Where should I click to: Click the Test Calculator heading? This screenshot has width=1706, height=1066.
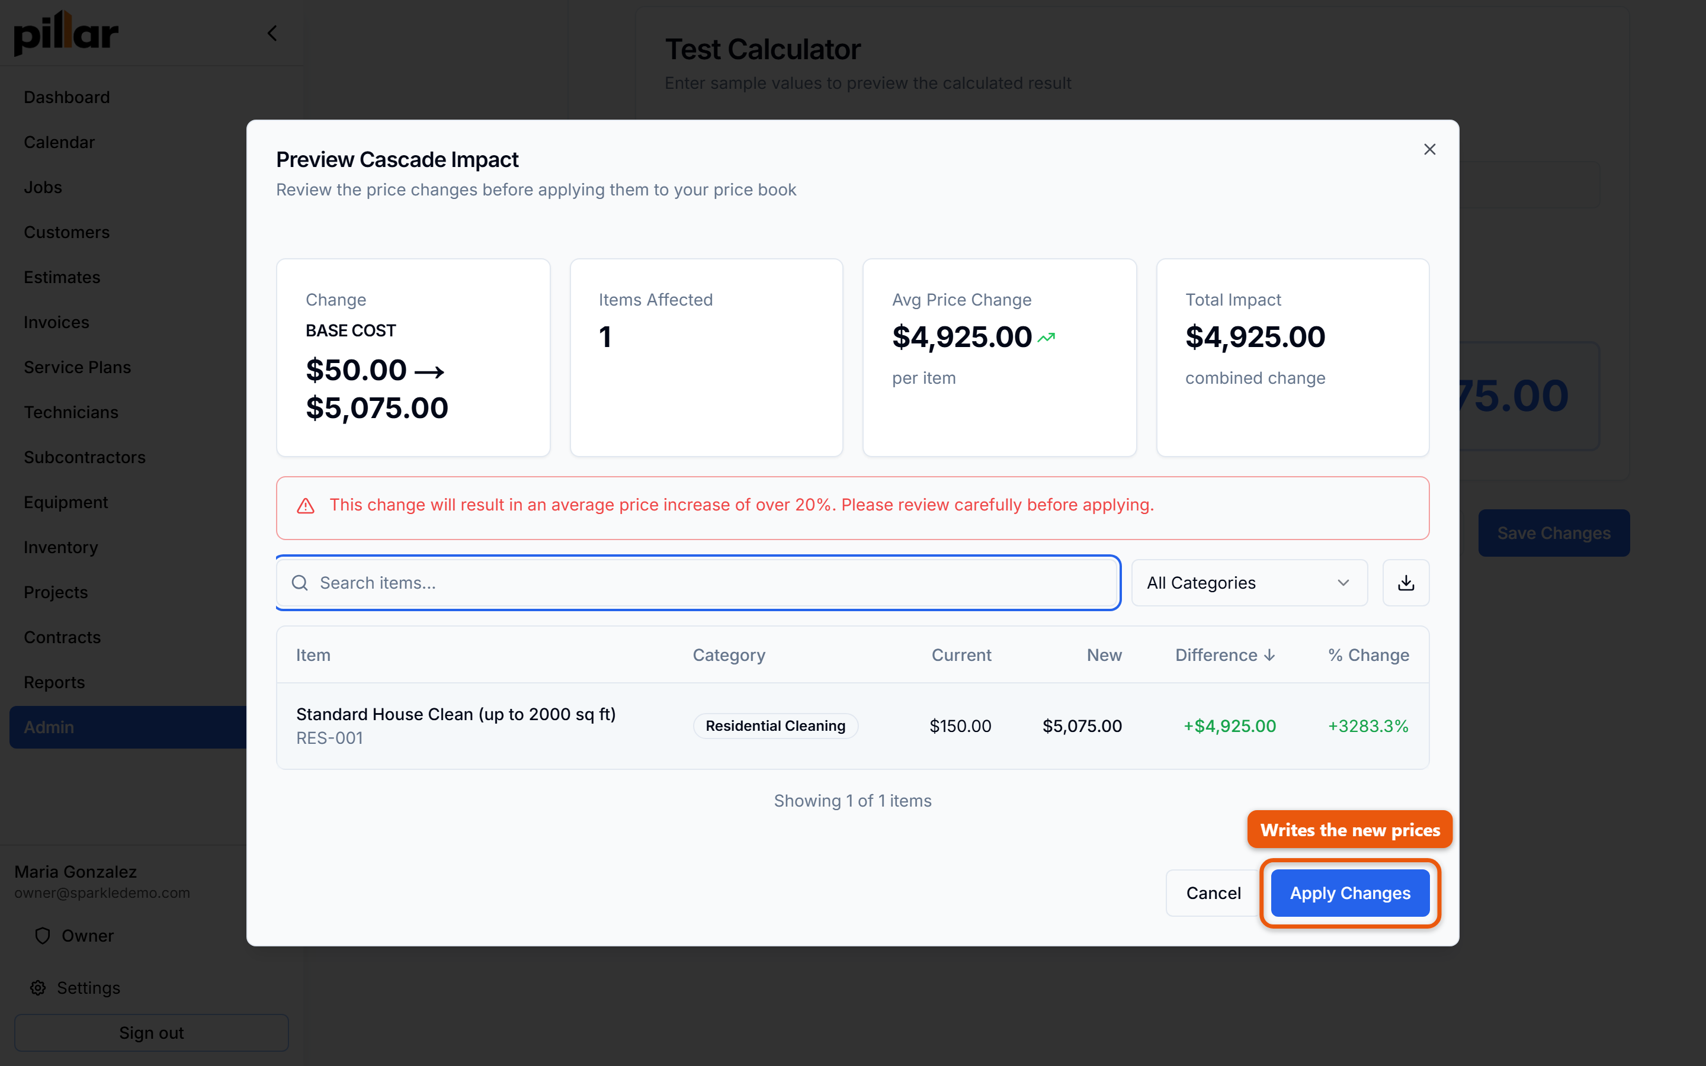763,49
